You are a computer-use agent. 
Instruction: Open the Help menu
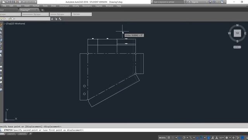click(119, 6)
